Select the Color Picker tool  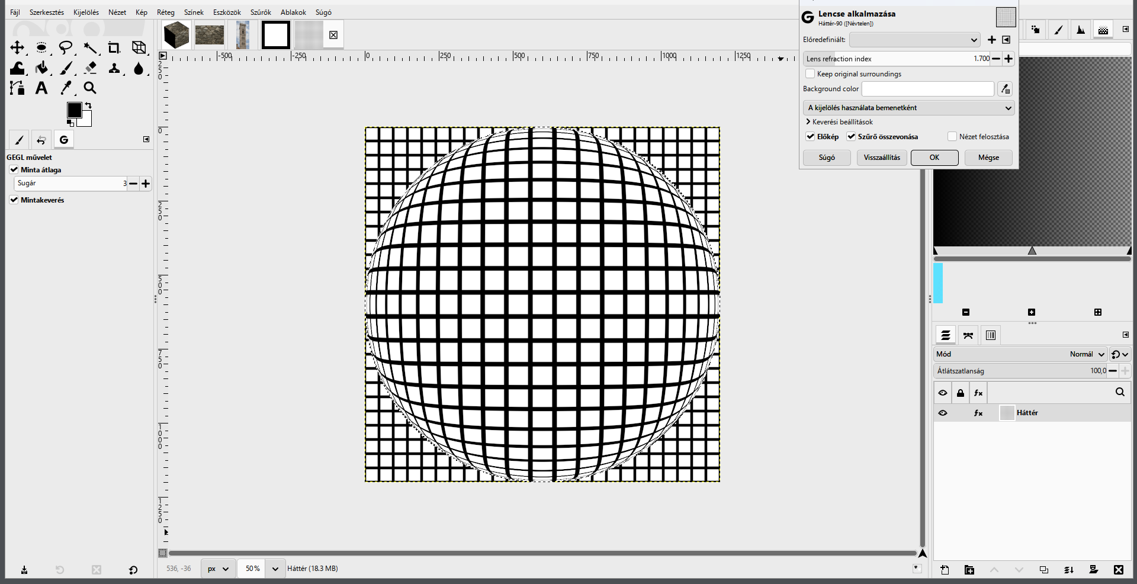click(66, 88)
